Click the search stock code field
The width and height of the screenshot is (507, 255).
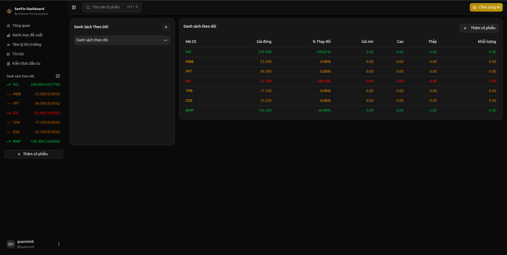[x=112, y=7]
